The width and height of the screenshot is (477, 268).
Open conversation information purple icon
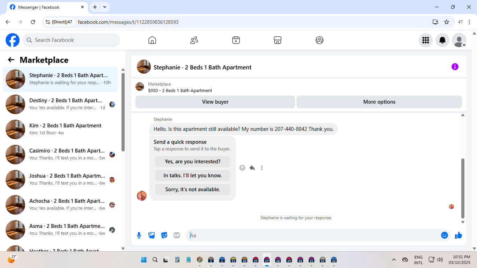(455, 67)
